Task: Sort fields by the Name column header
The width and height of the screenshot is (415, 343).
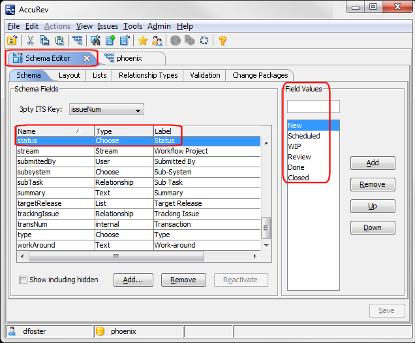Action: pyautogui.click(x=55, y=131)
